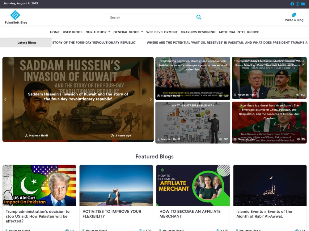Screen dimensions: 309x231
Task: Open the WEB DEVELOPMENT menu item
Action: pyautogui.click(x=162, y=32)
